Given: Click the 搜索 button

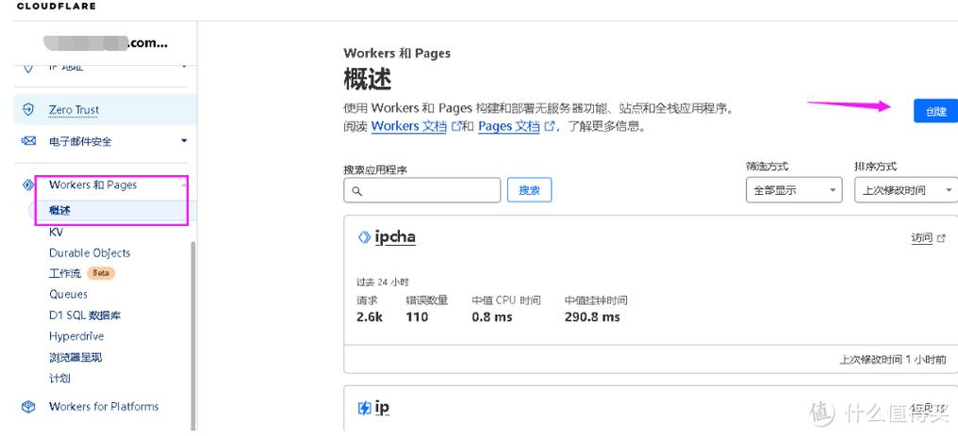Looking at the screenshot, I should 529,190.
